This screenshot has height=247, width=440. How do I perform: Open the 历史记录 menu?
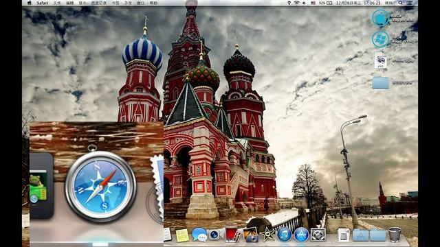[99, 3]
